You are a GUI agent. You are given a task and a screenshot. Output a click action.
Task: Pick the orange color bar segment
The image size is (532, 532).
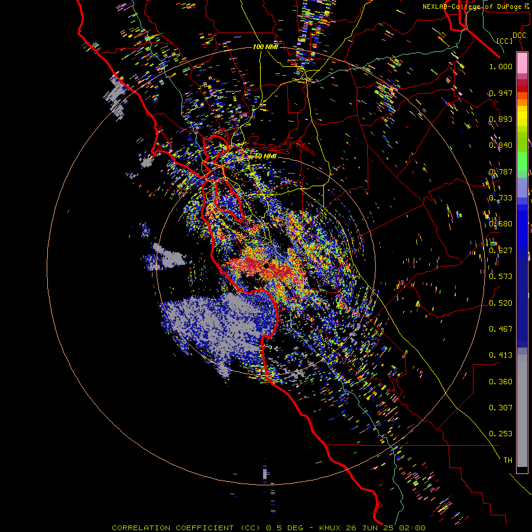522,103
